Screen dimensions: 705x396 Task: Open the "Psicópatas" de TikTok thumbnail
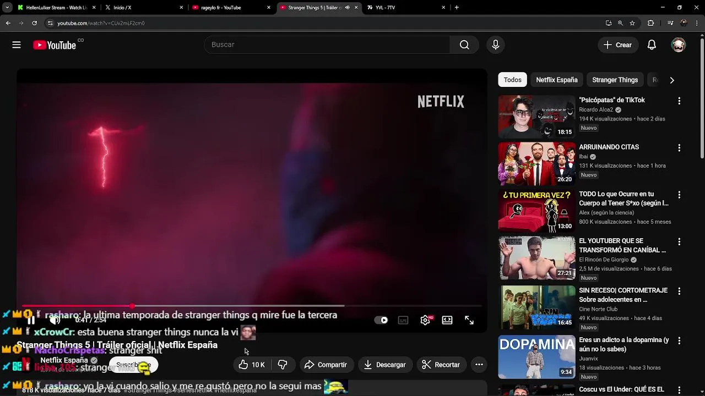(x=536, y=117)
